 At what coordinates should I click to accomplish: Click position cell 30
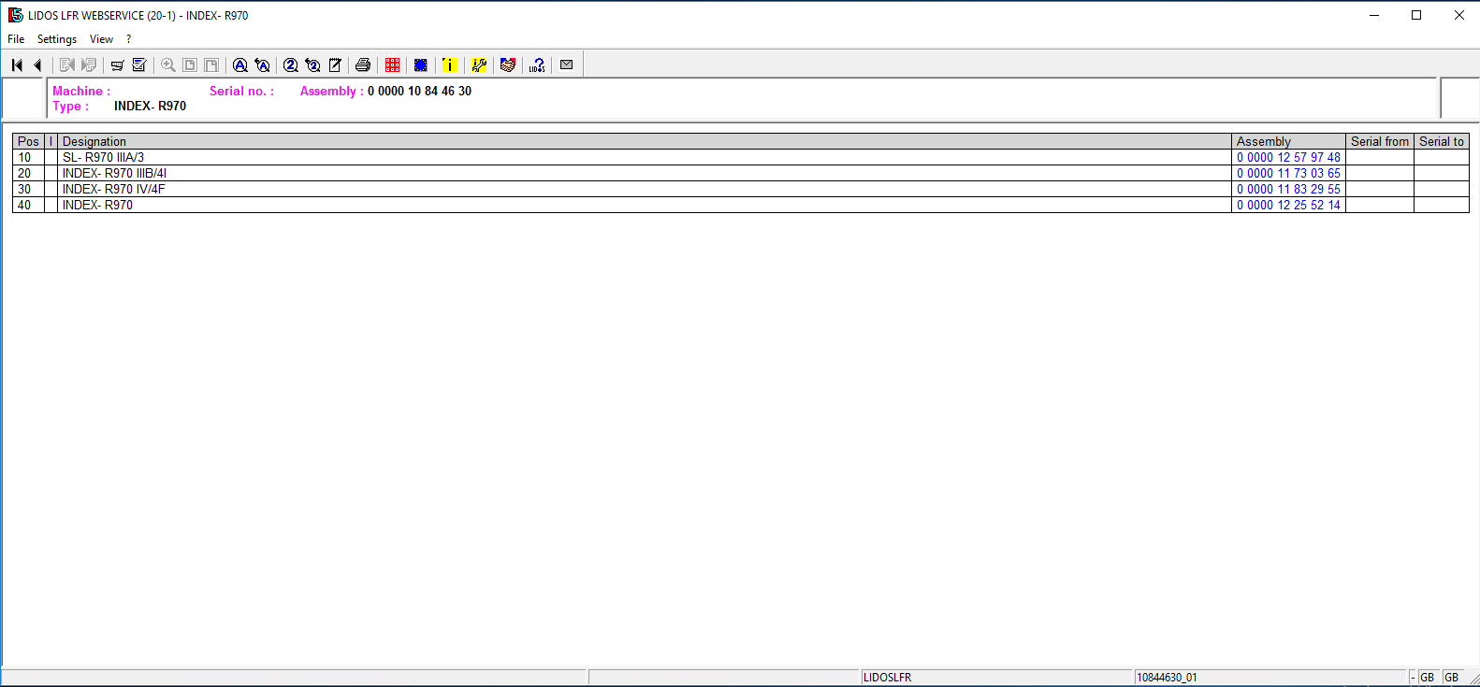[29, 189]
